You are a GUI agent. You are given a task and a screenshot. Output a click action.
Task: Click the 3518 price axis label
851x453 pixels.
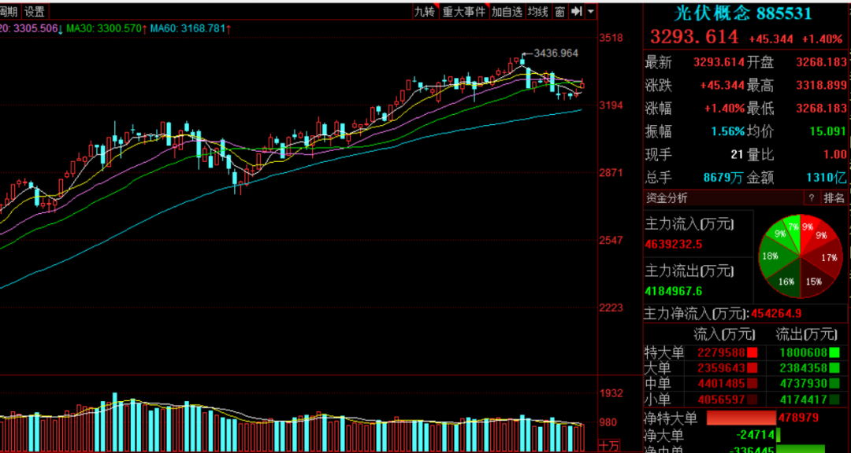pos(611,38)
